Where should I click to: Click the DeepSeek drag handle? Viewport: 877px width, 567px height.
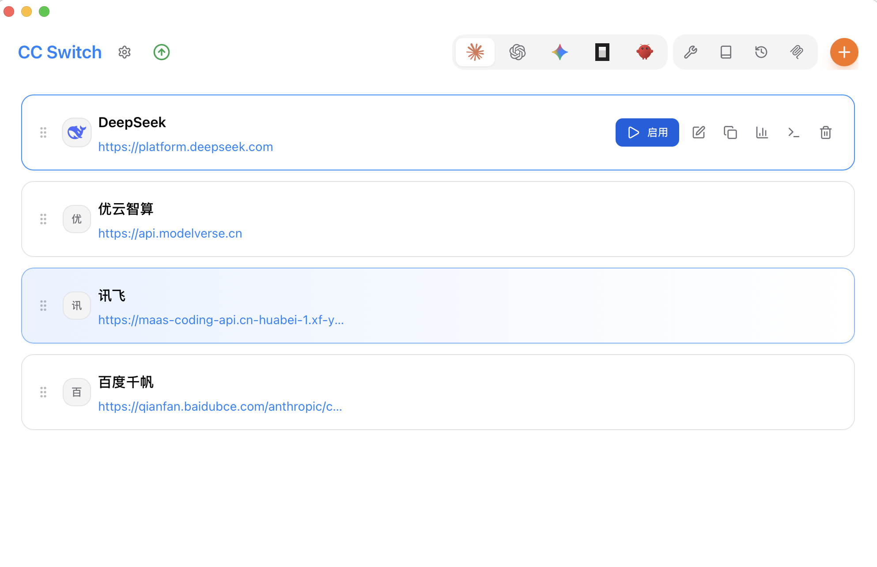click(x=43, y=132)
